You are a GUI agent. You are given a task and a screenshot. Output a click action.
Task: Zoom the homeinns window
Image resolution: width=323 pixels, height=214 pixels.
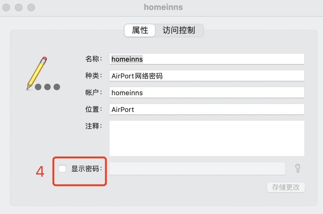[31, 7]
